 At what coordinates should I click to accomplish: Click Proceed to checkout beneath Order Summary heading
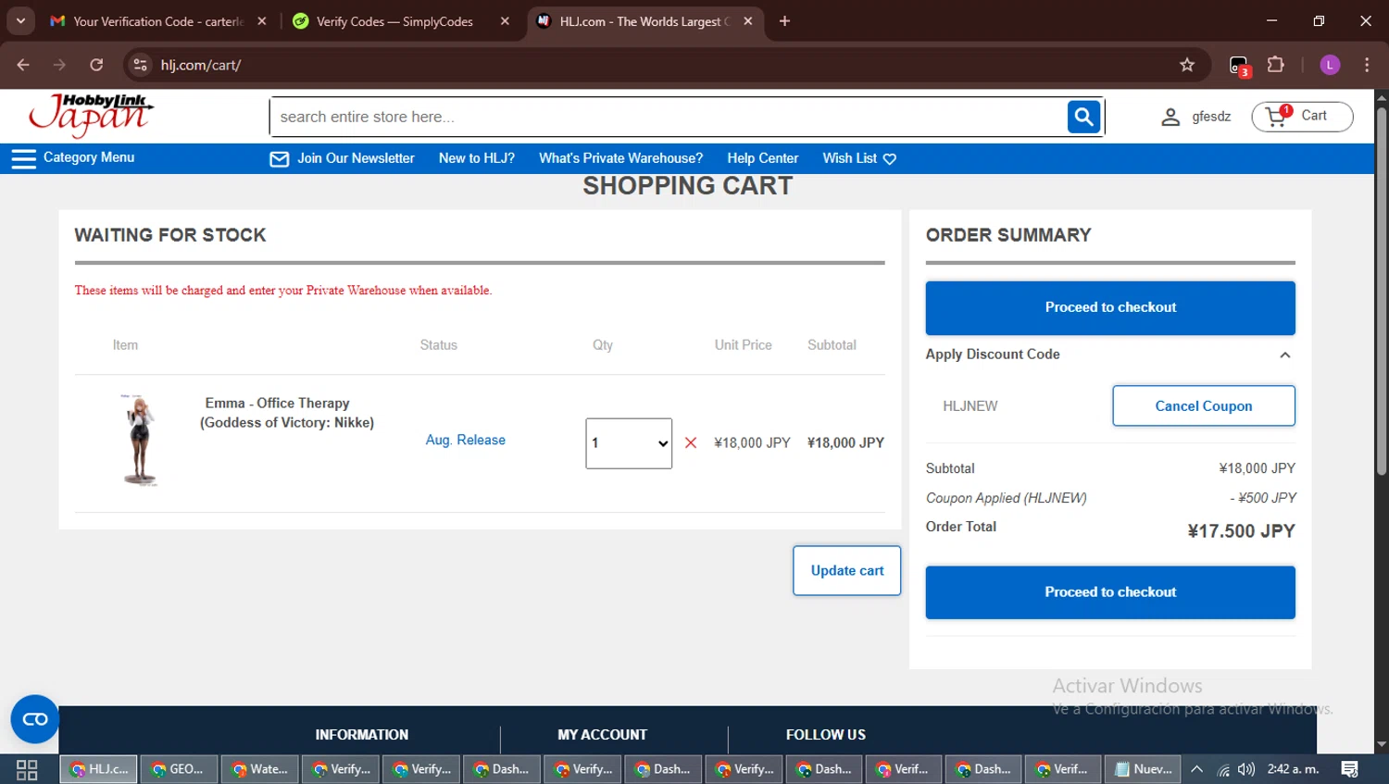pyautogui.click(x=1110, y=308)
